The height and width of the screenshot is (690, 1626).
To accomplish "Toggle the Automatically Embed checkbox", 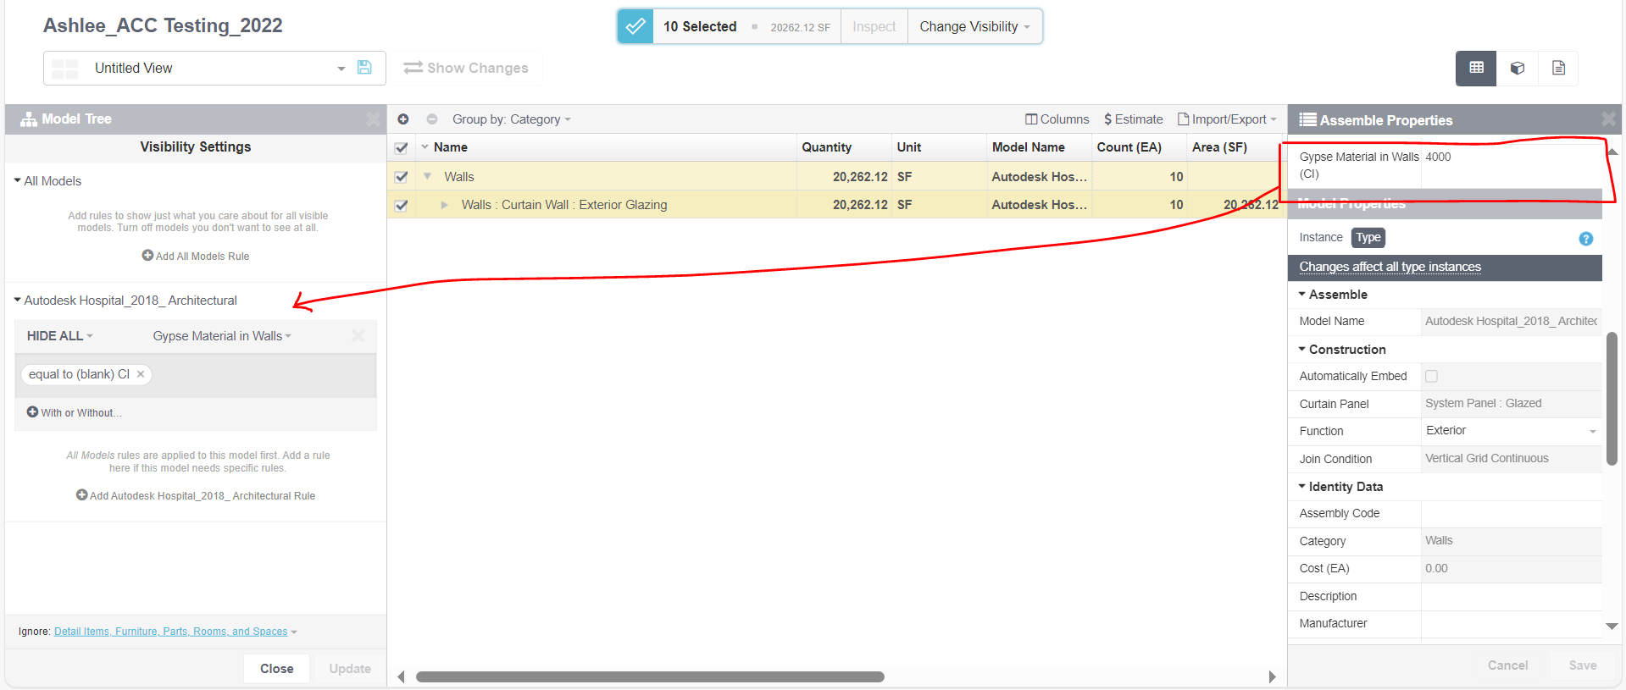I will point(1431,376).
